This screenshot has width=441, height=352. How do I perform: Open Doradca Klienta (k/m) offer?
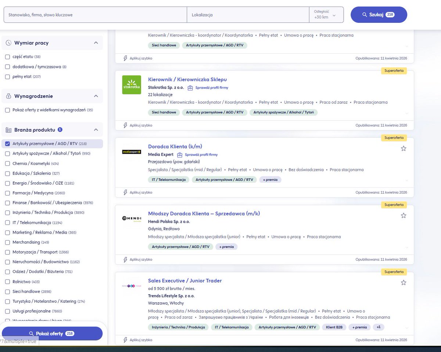[x=175, y=147]
